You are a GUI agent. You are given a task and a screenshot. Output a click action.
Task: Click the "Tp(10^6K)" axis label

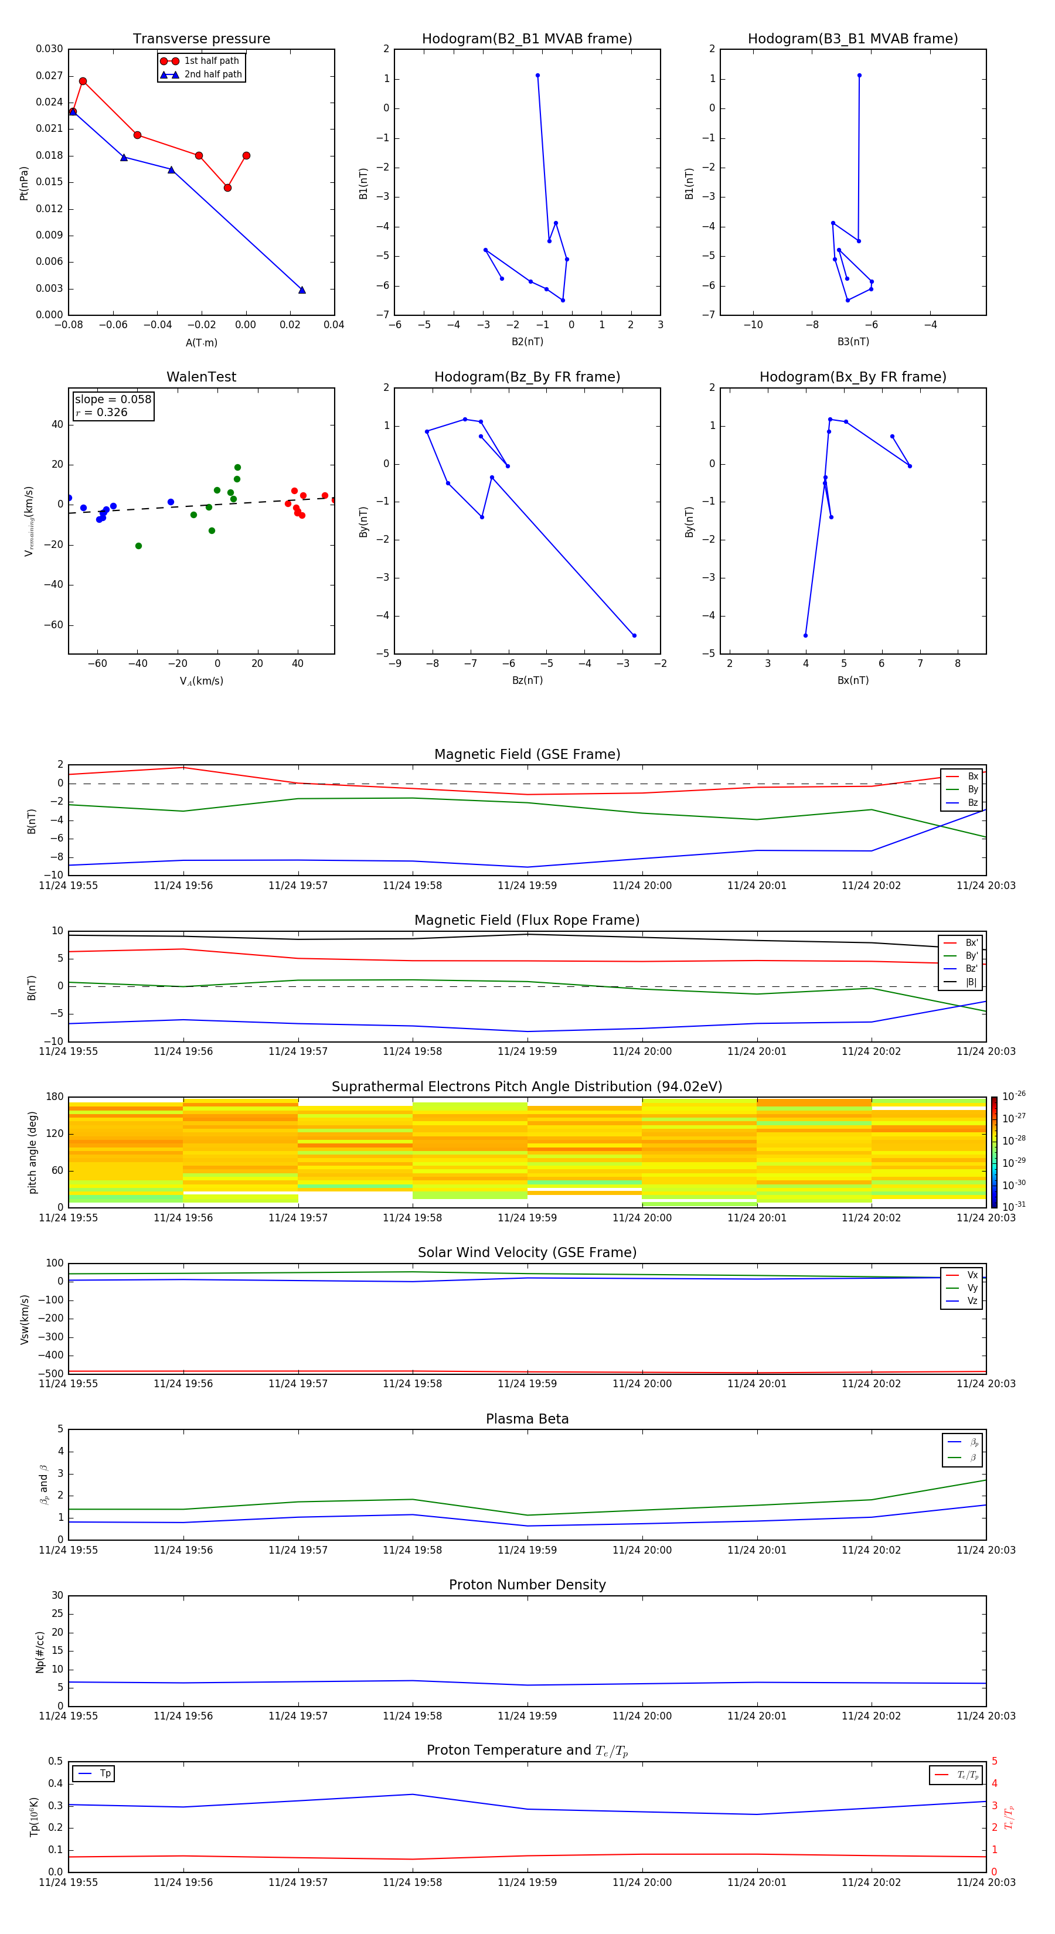(34, 1817)
